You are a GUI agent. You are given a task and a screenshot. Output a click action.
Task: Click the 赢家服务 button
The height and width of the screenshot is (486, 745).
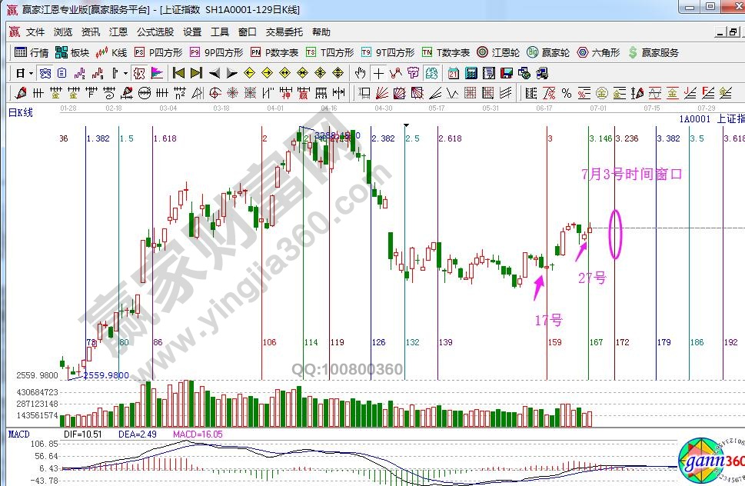[x=654, y=53]
